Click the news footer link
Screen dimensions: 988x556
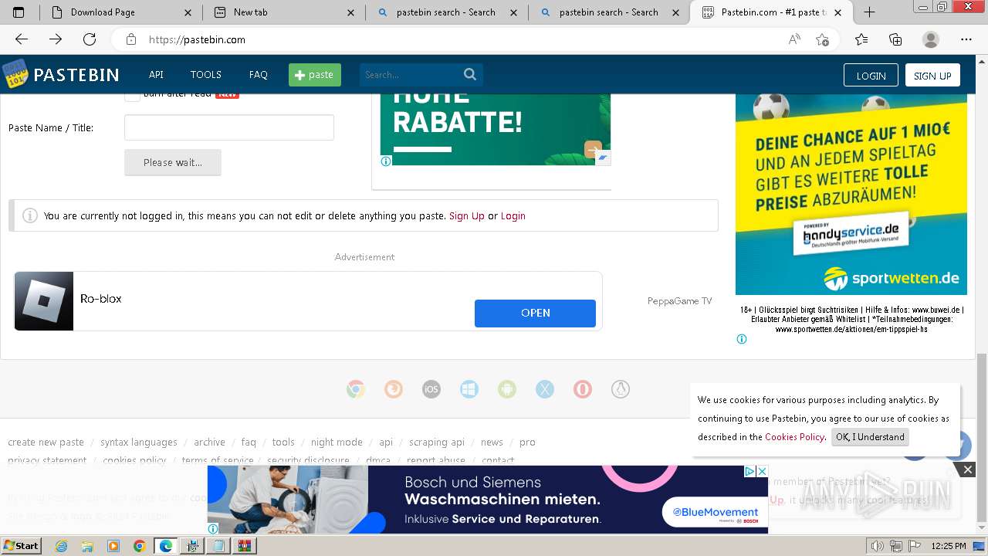492,442
